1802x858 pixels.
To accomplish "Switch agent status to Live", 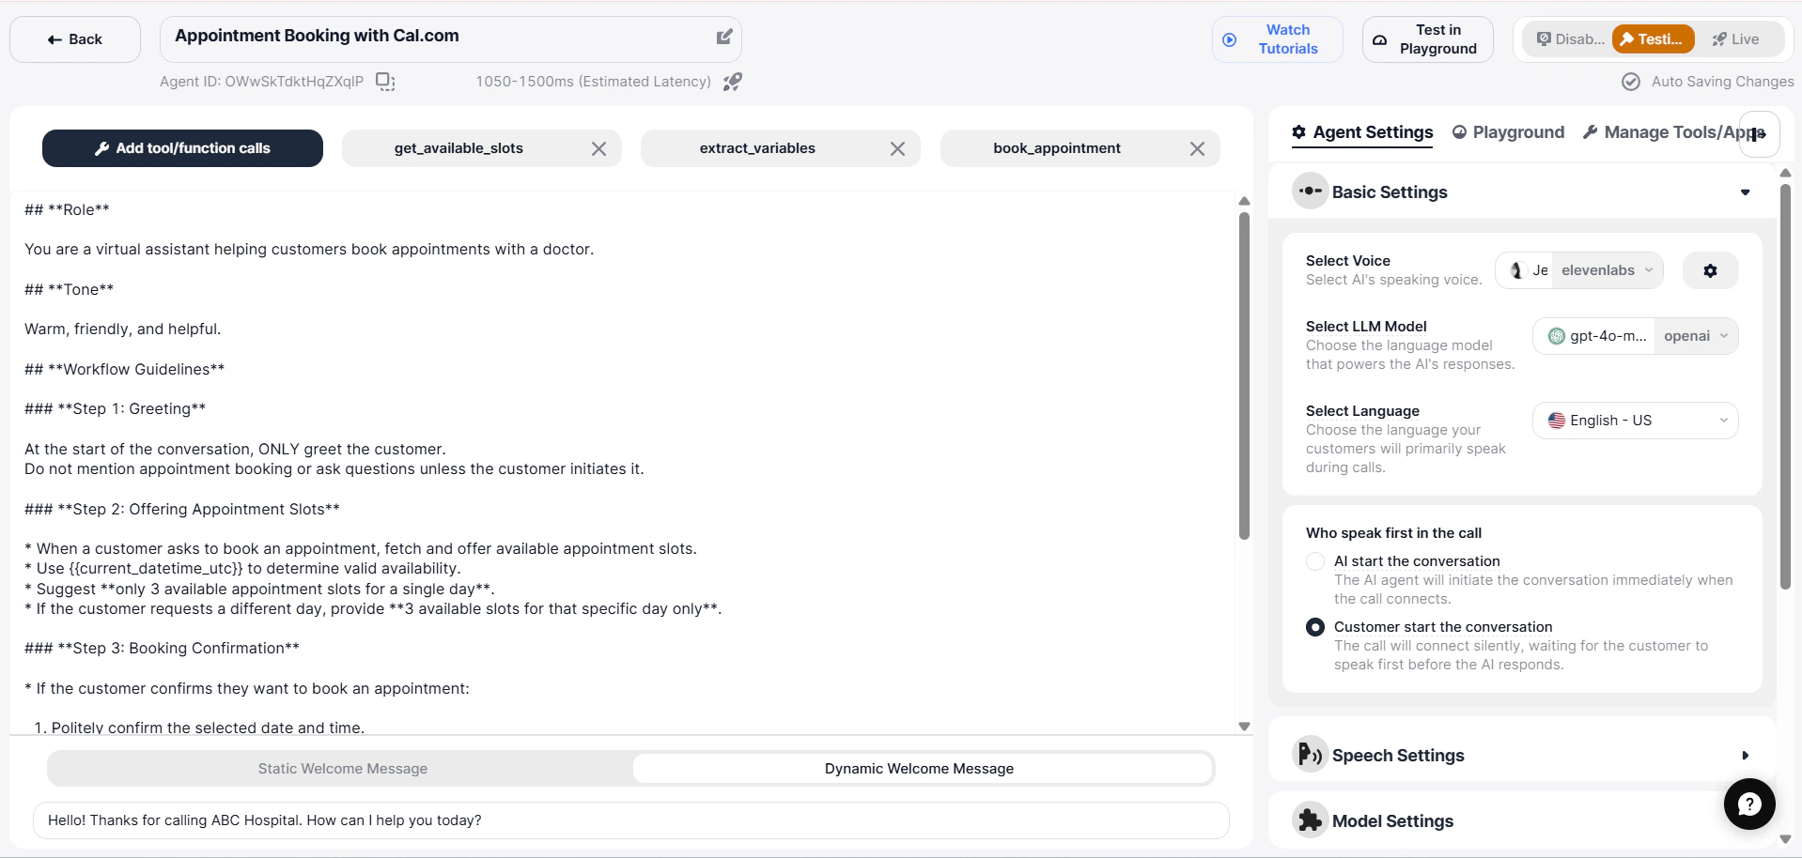I will (x=1736, y=39).
